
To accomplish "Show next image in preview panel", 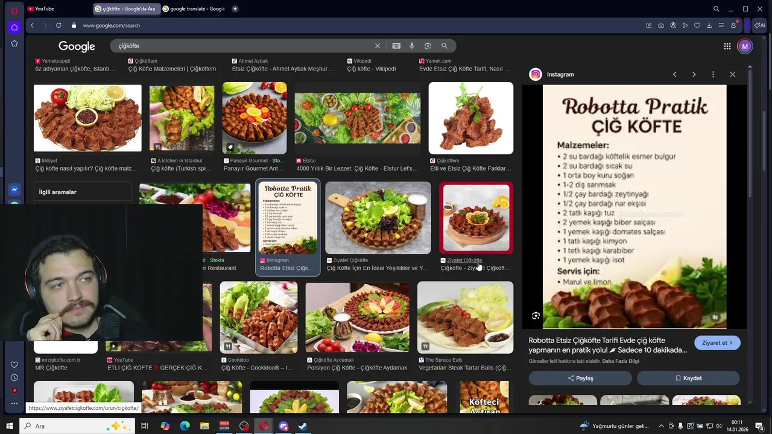I will coord(694,74).
